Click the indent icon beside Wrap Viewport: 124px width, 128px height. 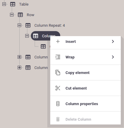[58, 57]
